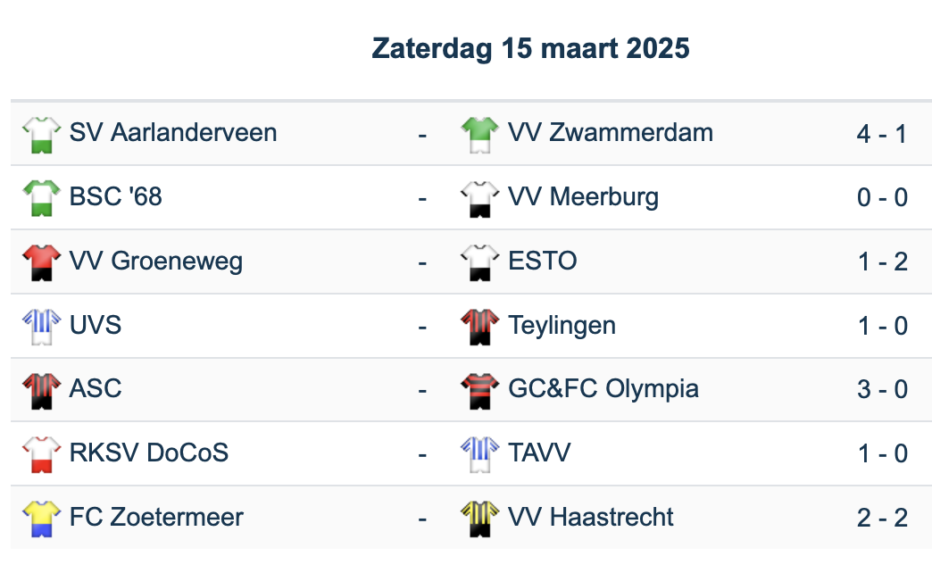This screenshot has height=573, width=932.
Task: Select the TAVV team name
Action: 539,453
